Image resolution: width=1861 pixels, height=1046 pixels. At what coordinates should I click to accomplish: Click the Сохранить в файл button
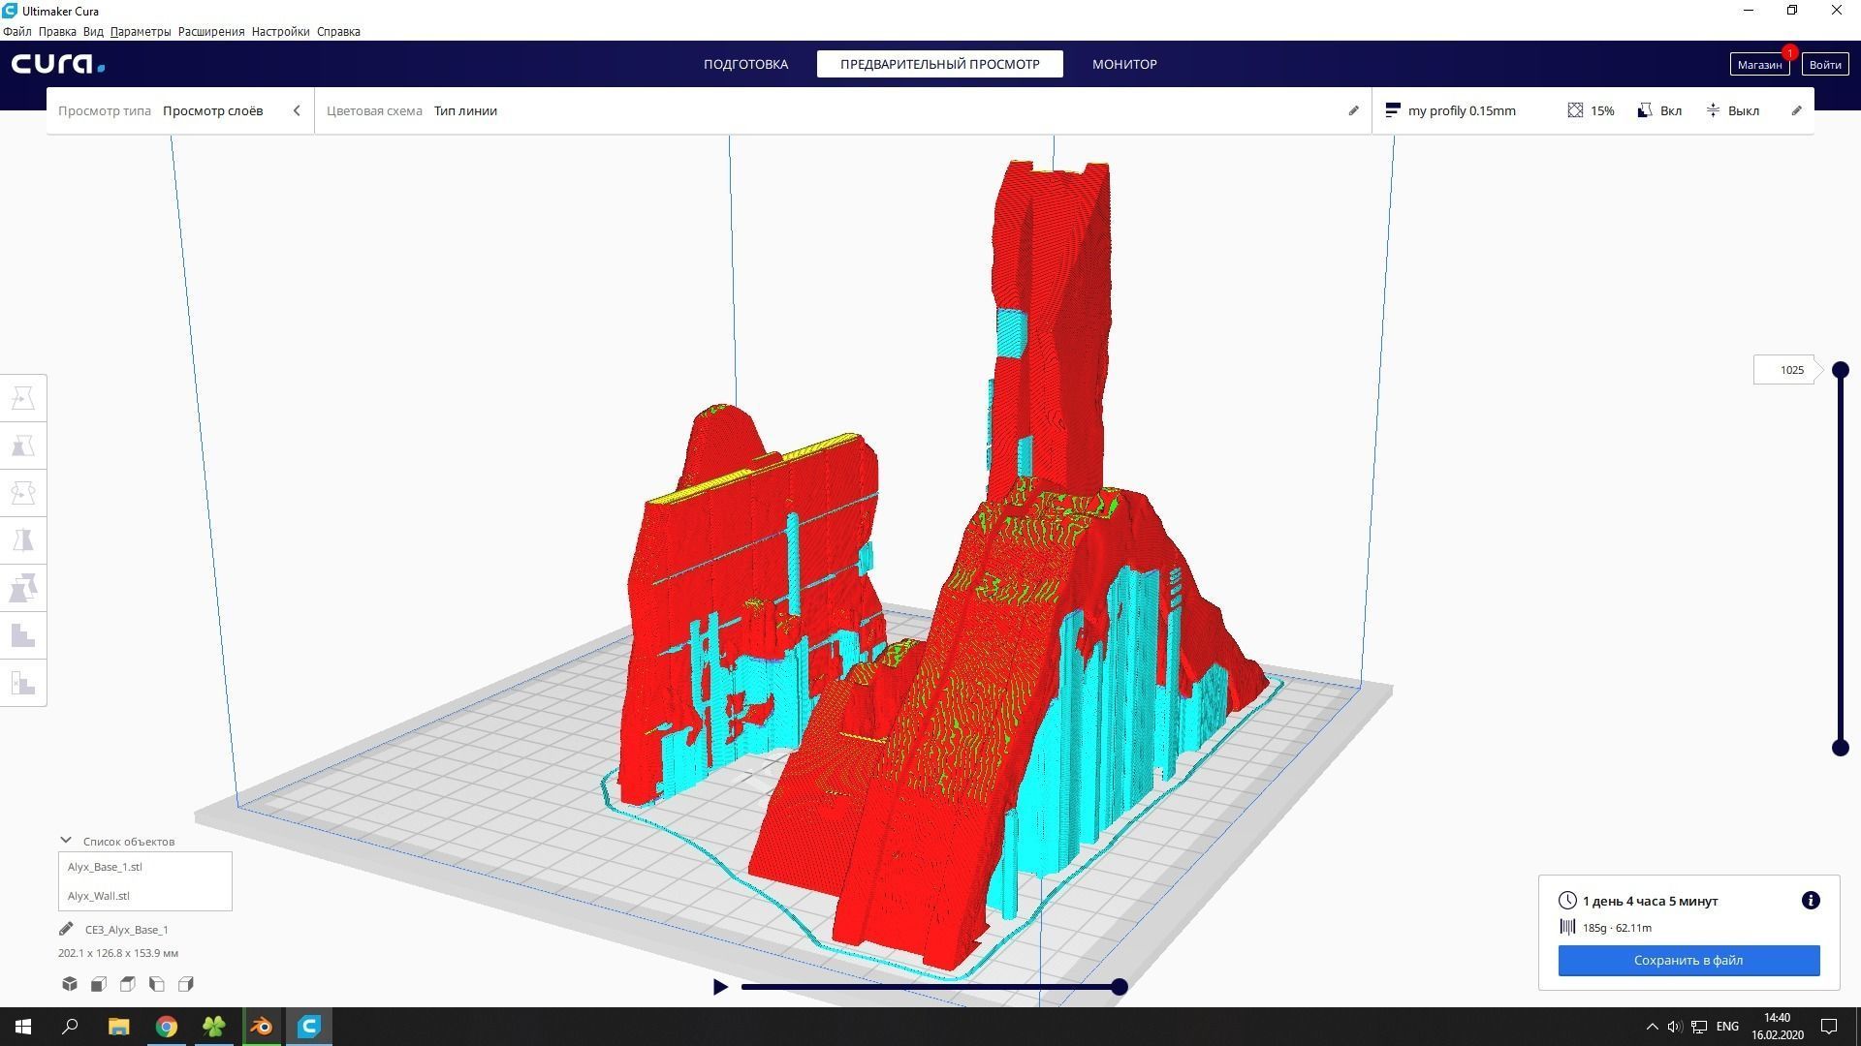(x=1688, y=960)
